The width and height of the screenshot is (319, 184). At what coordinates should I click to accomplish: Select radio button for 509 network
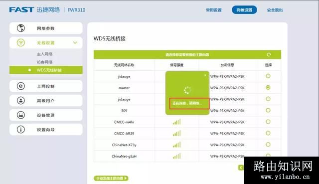(x=268, y=110)
